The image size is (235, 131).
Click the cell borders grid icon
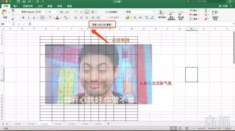pyautogui.click(x=42, y=17)
